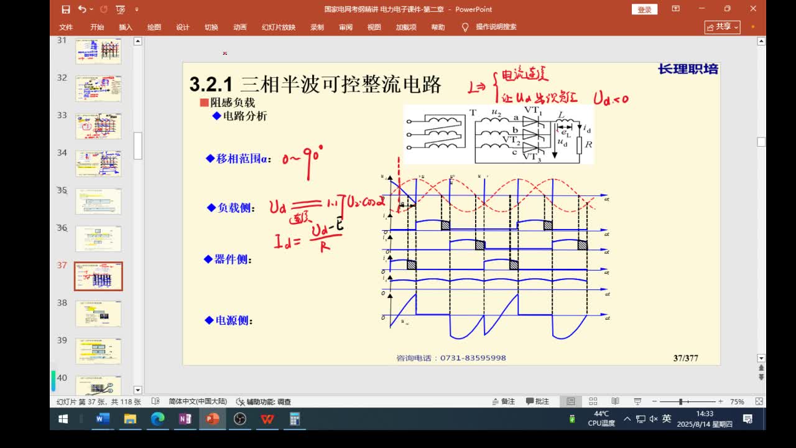Open the 动画 animations tab
This screenshot has height=448, width=796.
[240, 27]
